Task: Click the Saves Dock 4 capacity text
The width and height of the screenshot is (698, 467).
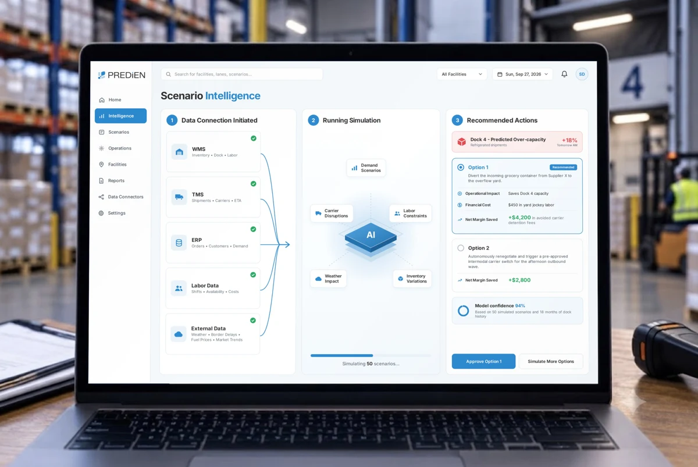Action: [528, 194]
